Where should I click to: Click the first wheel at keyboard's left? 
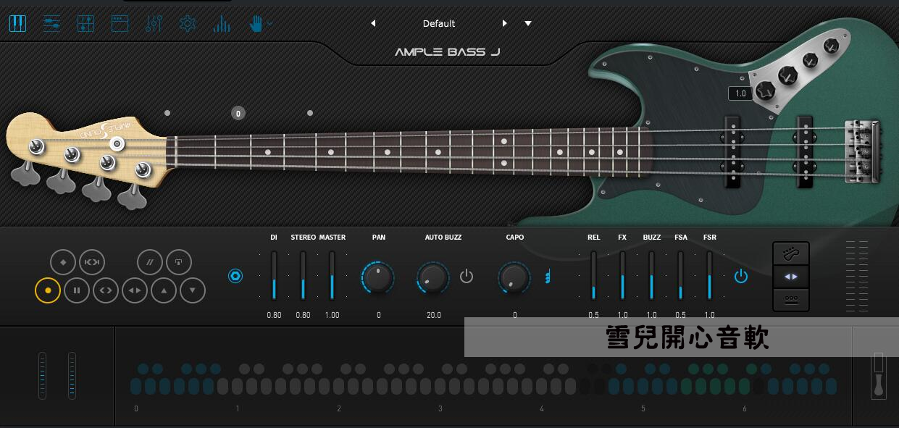click(x=42, y=375)
